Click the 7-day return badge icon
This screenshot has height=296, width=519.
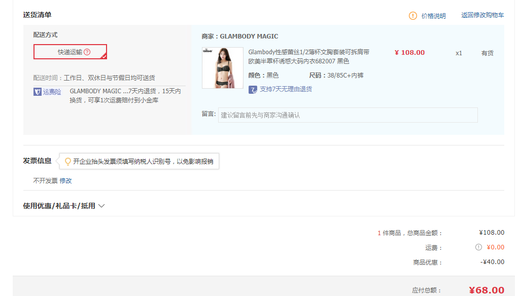tap(253, 90)
